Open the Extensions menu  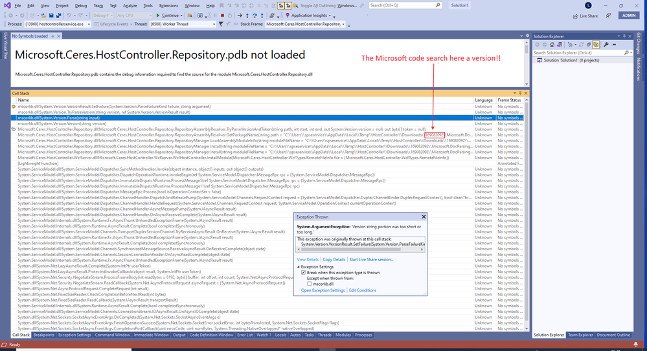point(168,5)
